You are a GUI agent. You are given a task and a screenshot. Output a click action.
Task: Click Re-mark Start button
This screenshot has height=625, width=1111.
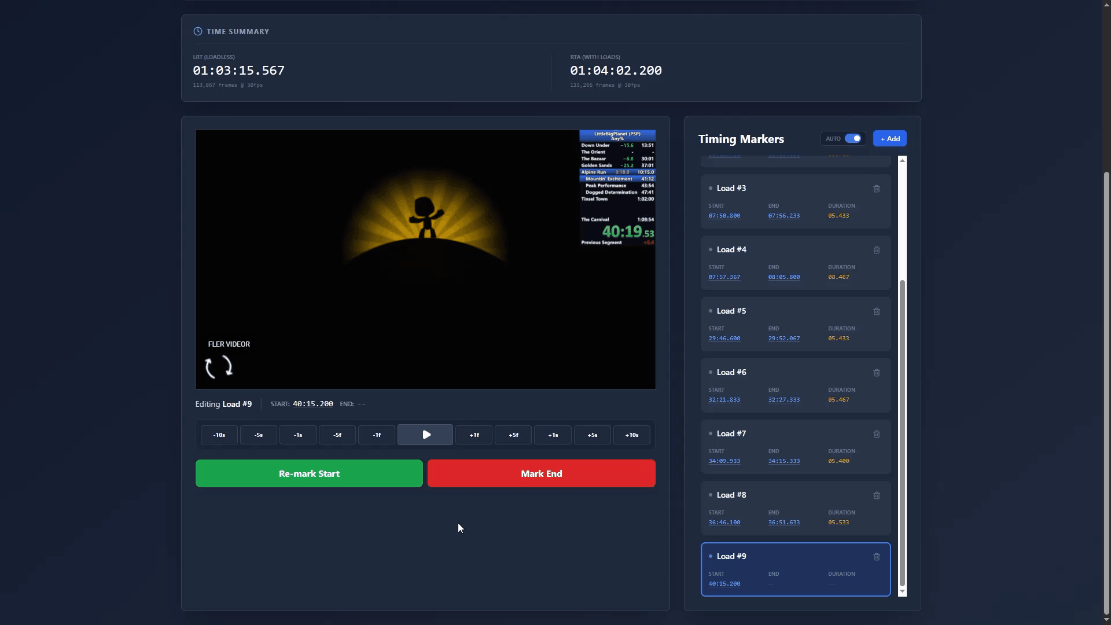(309, 473)
